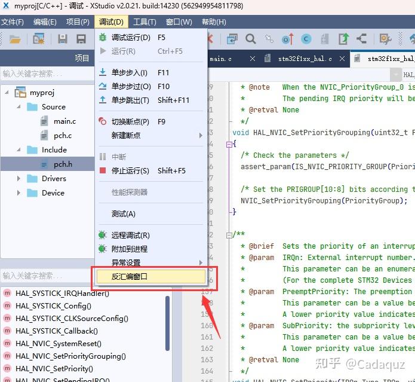Click the blue C circle toolbar icon
The image size is (415, 382).
click(x=306, y=39)
